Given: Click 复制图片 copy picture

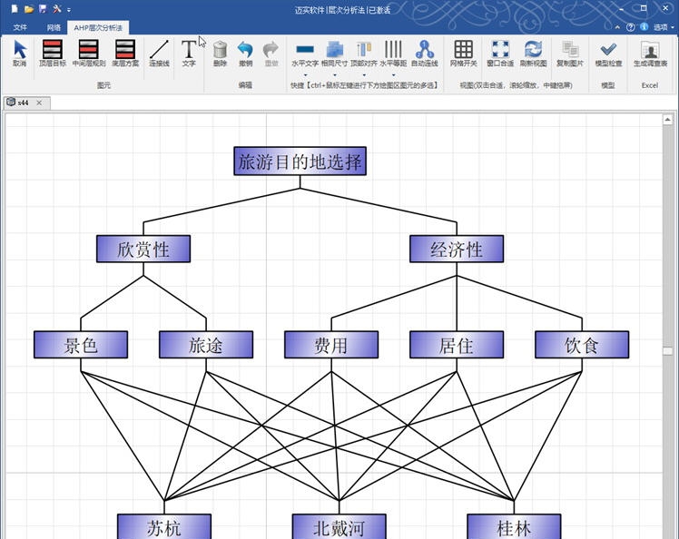Looking at the screenshot, I should point(570,53).
